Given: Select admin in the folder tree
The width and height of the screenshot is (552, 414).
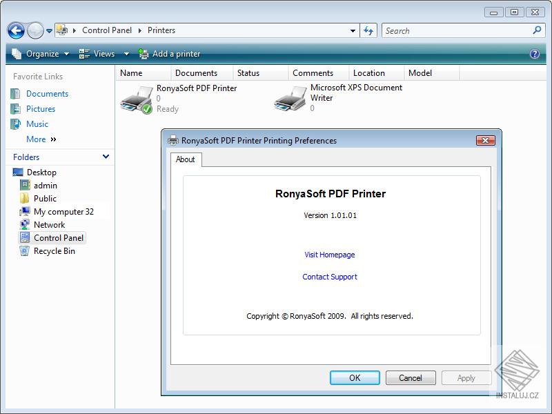Looking at the screenshot, I should click(46, 186).
